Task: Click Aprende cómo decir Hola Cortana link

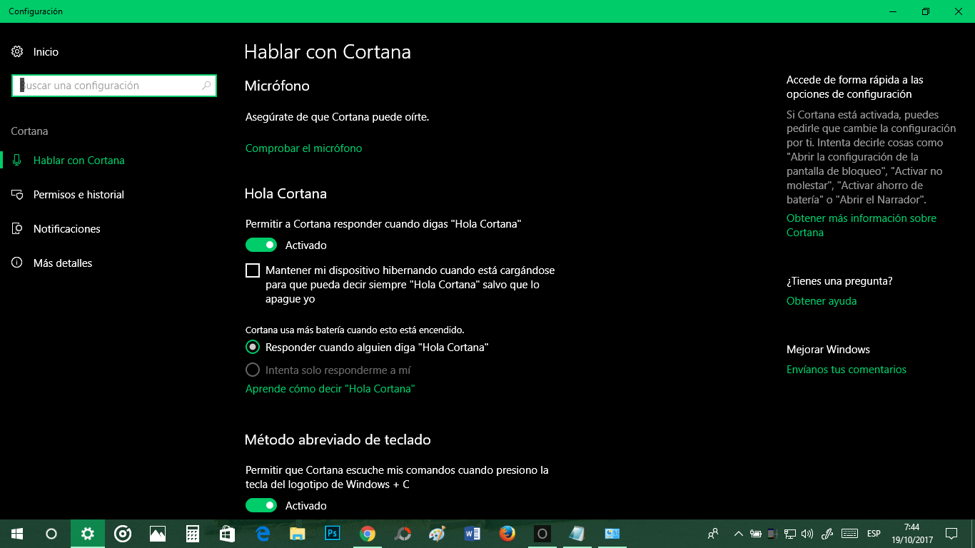Action: click(330, 389)
